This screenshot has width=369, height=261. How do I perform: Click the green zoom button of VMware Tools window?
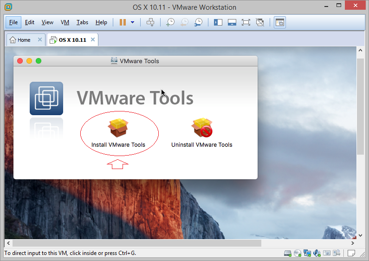pos(39,61)
